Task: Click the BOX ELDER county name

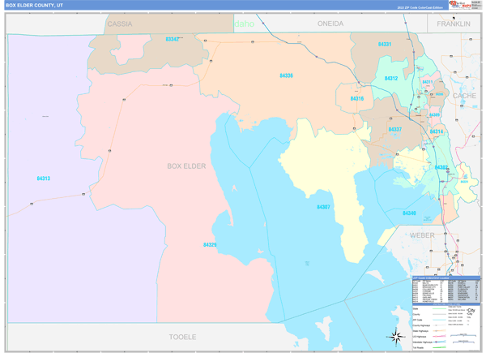Action: coord(186,166)
